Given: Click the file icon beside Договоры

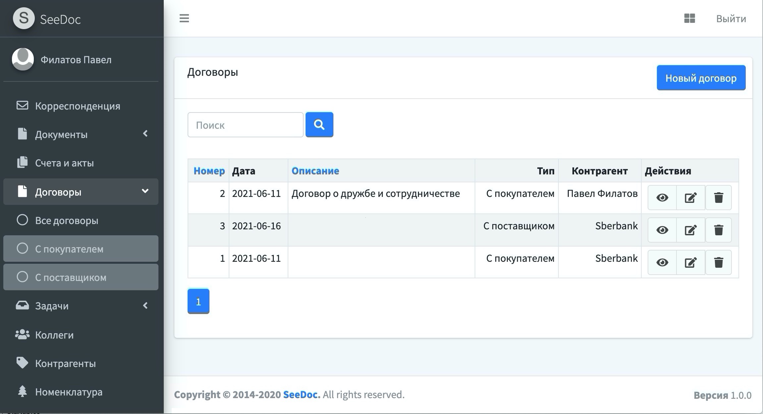Looking at the screenshot, I should [22, 191].
